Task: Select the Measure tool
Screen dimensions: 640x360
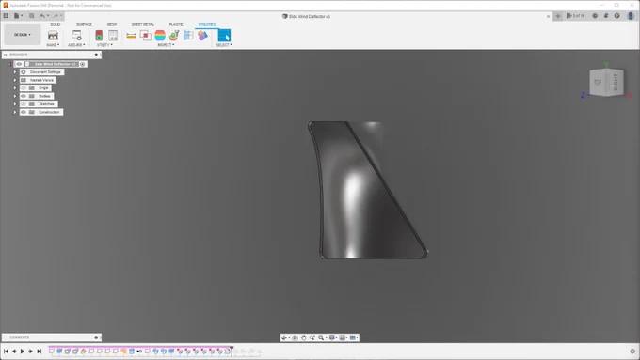Action: coord(131,36)
